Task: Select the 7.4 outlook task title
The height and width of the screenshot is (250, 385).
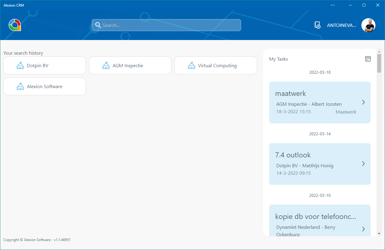Action: point(293,155)
